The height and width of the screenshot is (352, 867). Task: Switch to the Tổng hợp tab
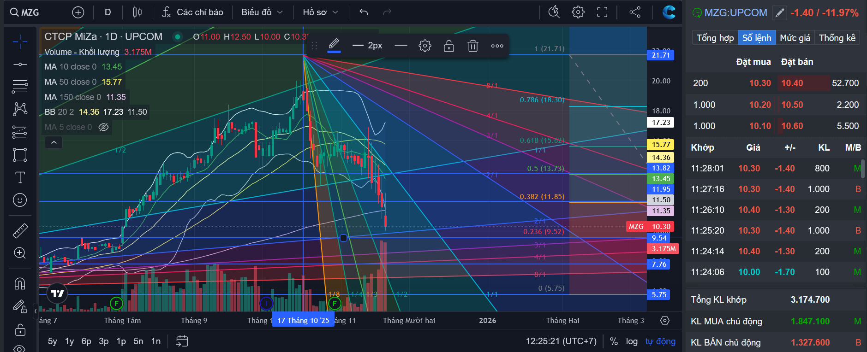pyautogui.click(x=715, y=38)
